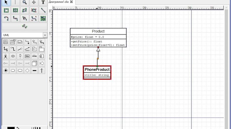Choose the Zigzag line tool
Screen dimensions: 231x129
point(15,18)
